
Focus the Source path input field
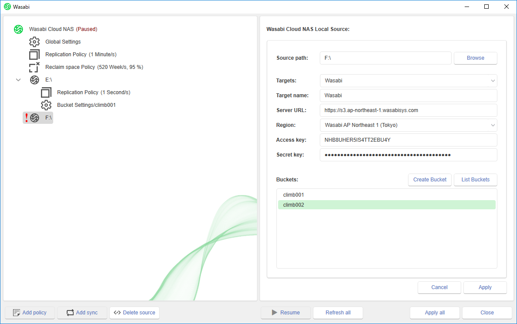coord(385,58)
